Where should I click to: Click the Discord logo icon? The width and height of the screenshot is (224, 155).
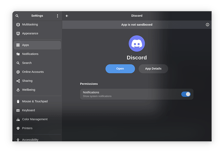(137, 44)
